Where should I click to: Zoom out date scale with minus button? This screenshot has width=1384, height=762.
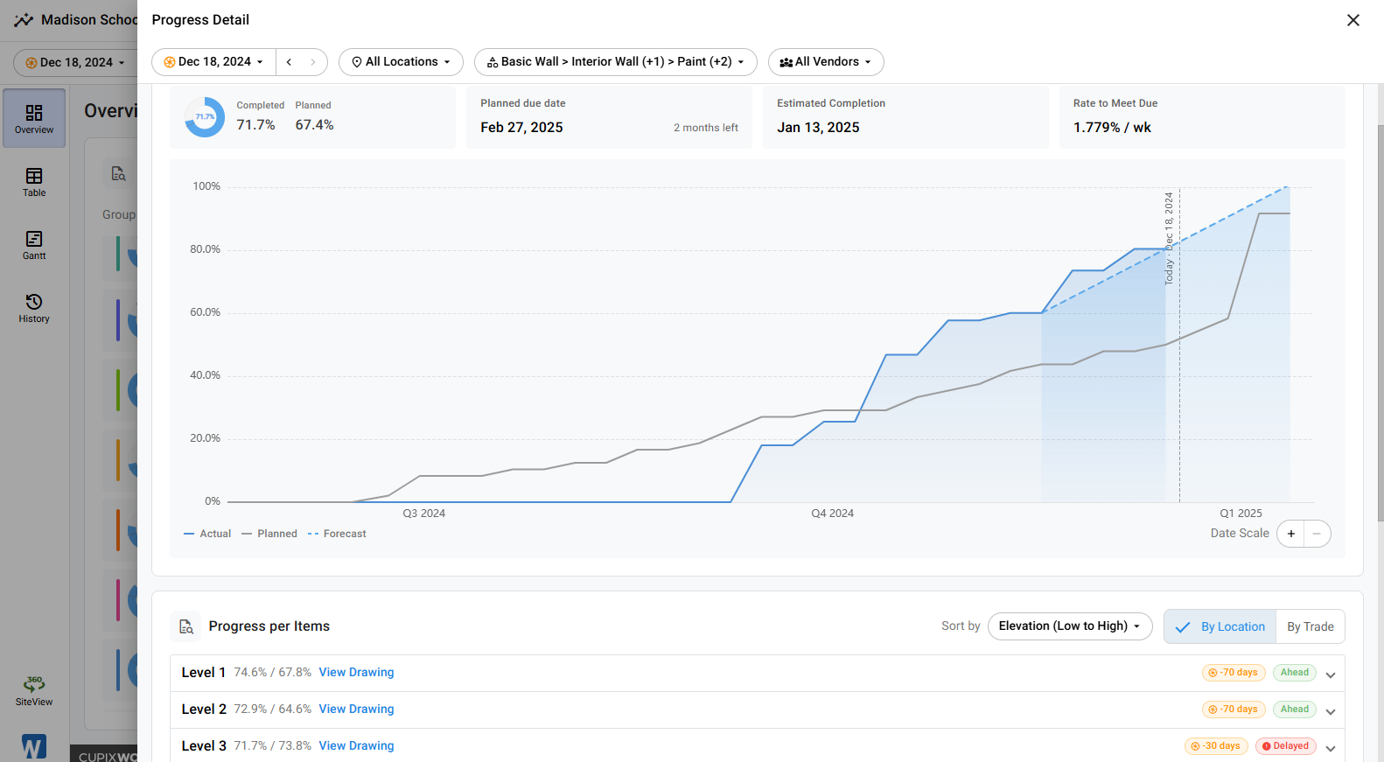(1317, 534)
